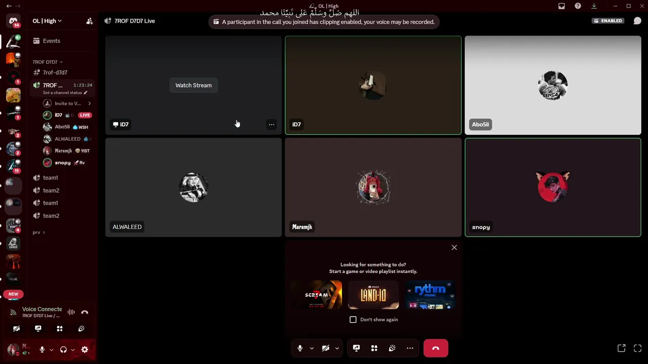Open the chat panel bubble icon top right
Image resolution: width=648 pixels, height=364 pixels.
point(637,21)
